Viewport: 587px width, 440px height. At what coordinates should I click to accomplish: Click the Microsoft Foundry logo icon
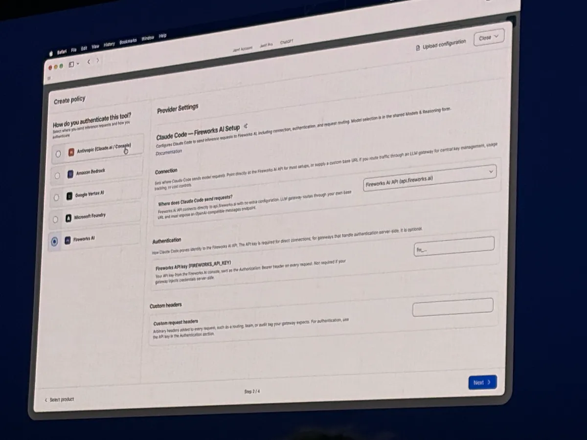(x=68, y=218)
